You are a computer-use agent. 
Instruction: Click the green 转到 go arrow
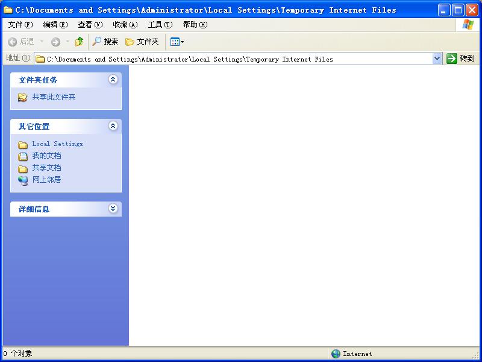tap(451, 58)
